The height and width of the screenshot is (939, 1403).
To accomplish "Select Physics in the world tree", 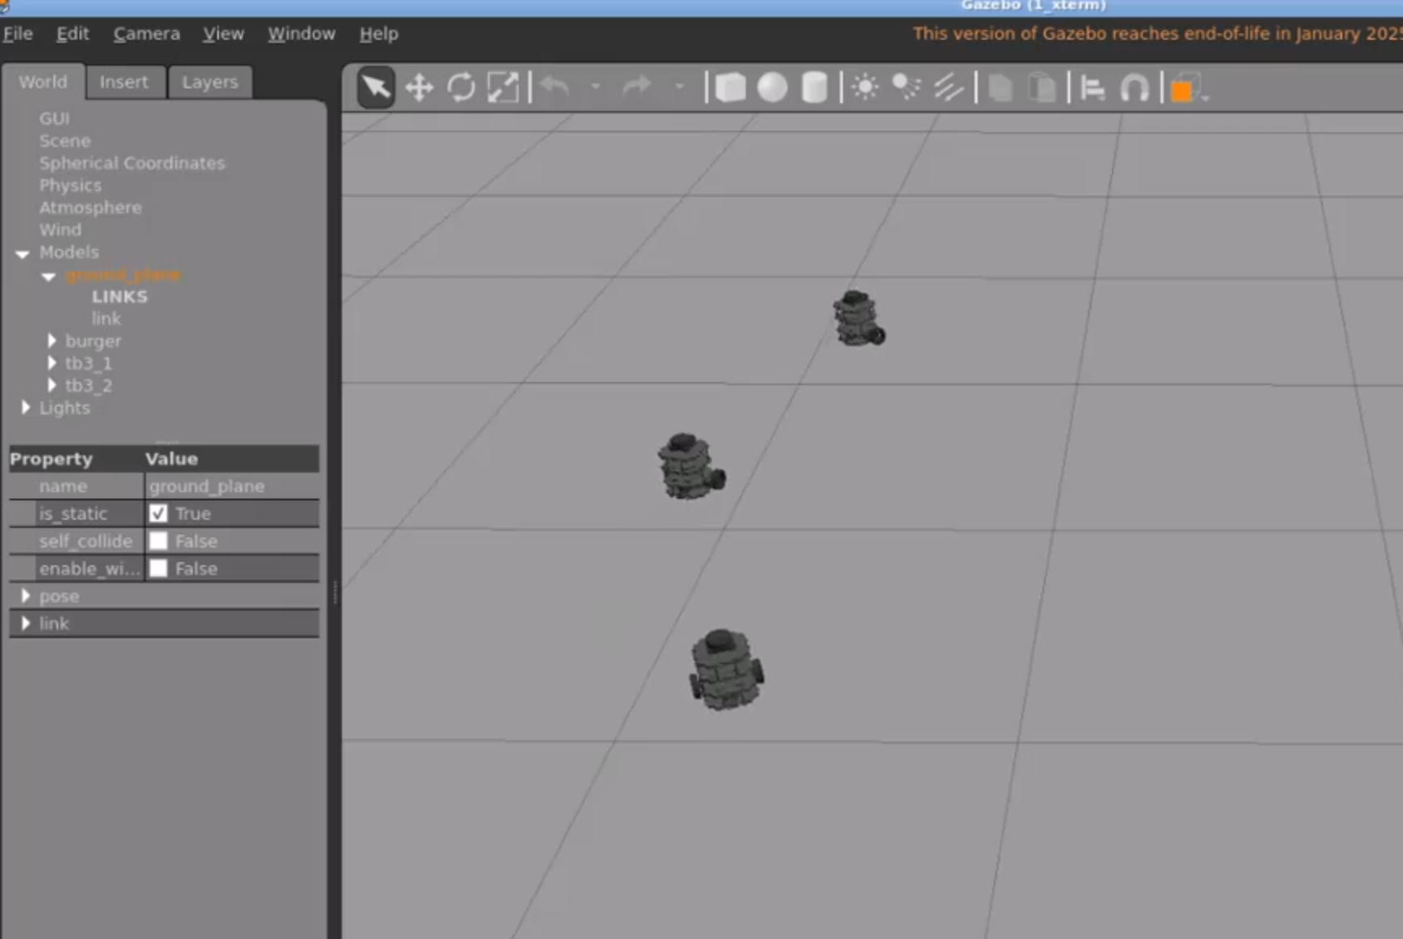I will (x=71, y=186).
